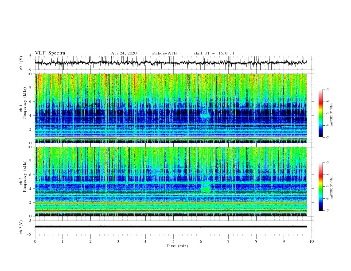Click the "start UT = 16:0:1" text
Viewport: 351px width, 271px height.
(214, 53)
